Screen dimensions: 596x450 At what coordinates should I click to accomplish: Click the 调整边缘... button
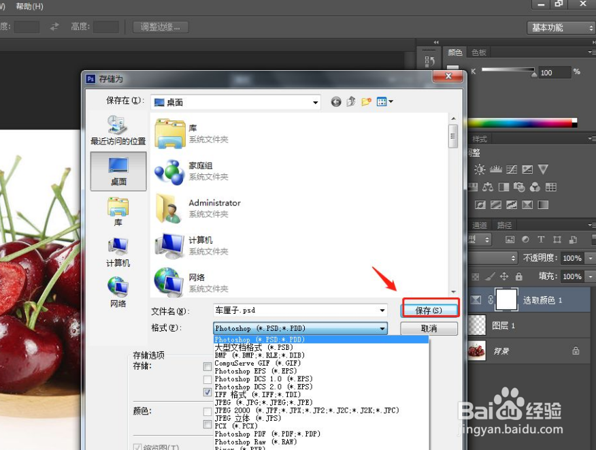161,27
